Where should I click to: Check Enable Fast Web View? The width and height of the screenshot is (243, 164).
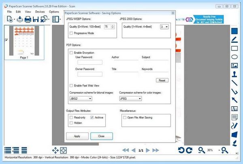(x=71, y=86)
